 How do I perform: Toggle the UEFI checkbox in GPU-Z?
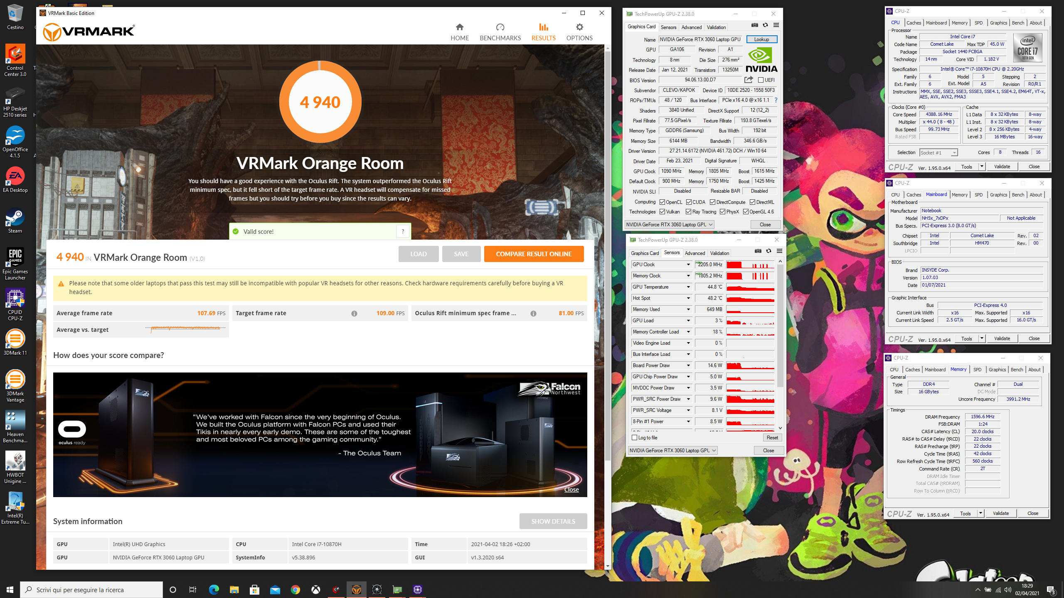(761, 80)
